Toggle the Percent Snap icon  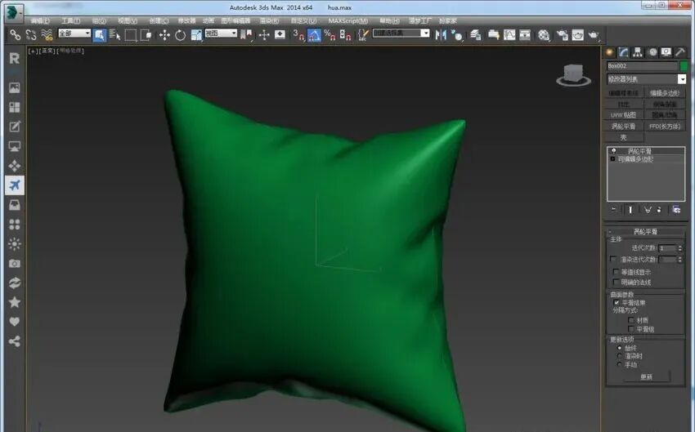coord(330,35)
